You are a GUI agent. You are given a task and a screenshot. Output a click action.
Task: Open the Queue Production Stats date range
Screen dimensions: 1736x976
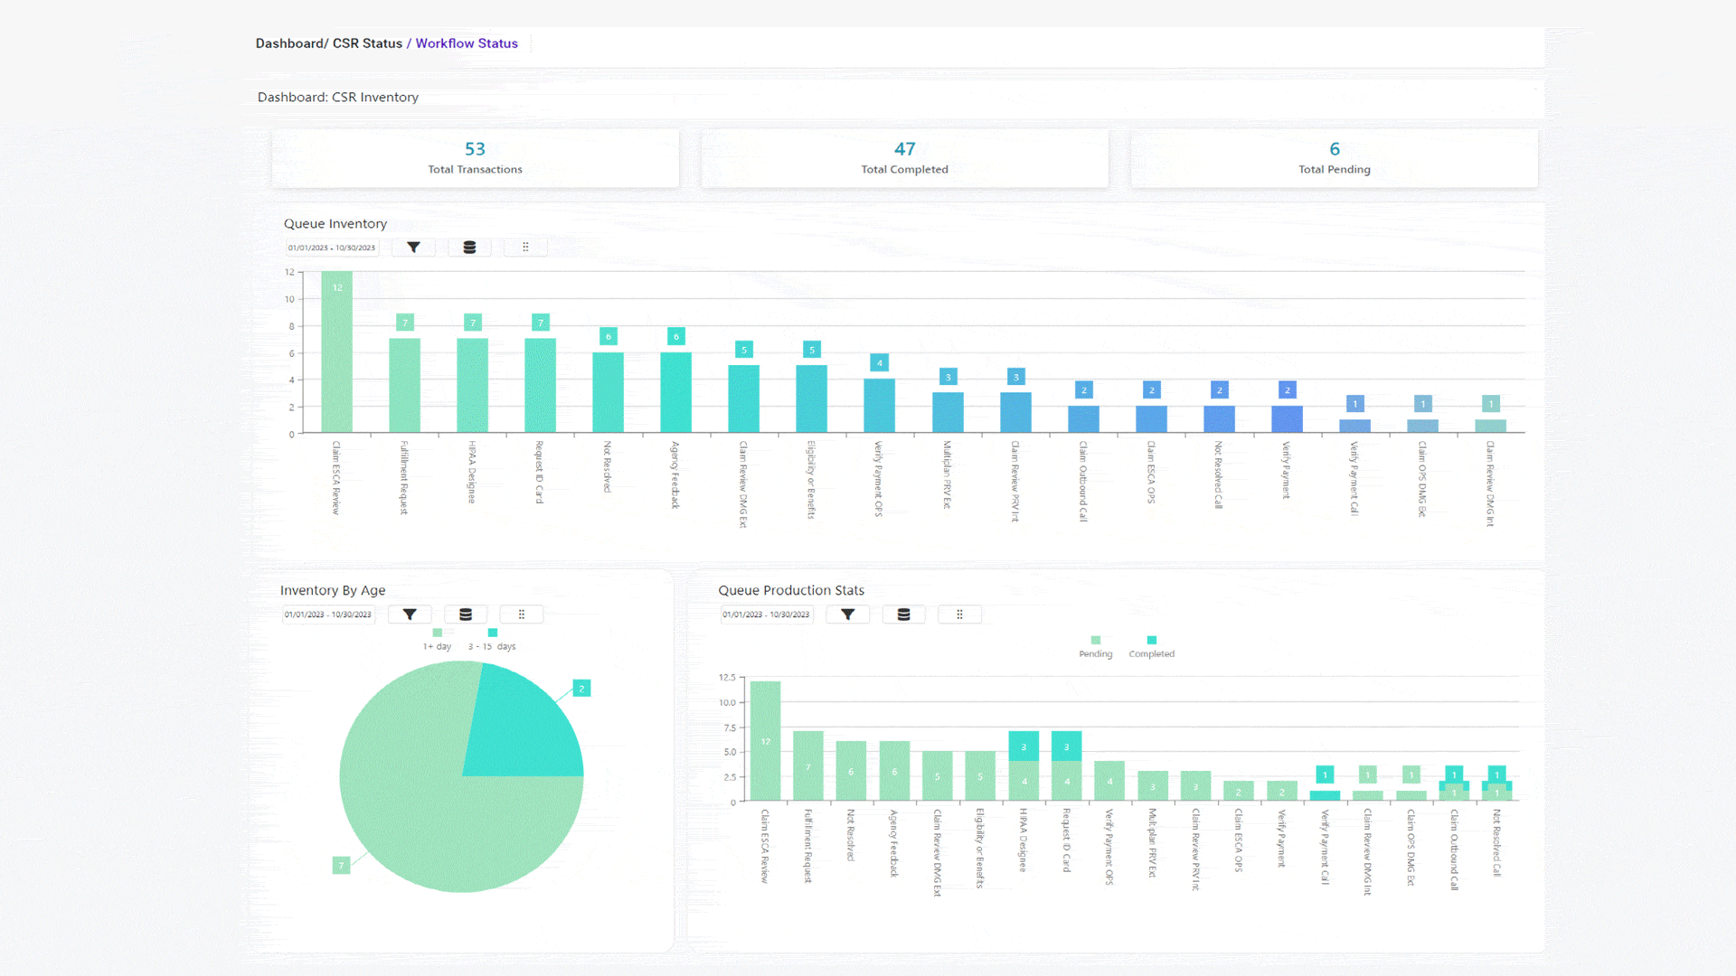pyautogui.click(x=767, y=615)
